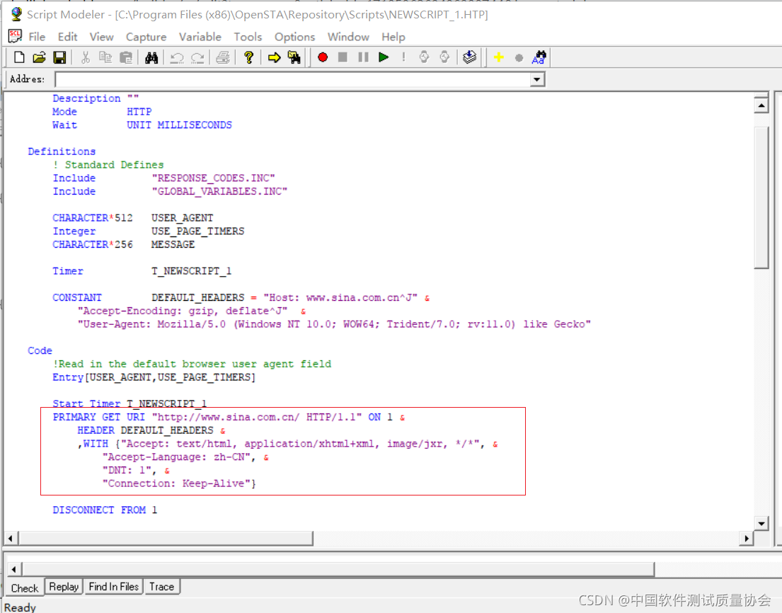The image size is (782, 613).
Task: Open the Tools menu
Action: [x=248, y=37]
